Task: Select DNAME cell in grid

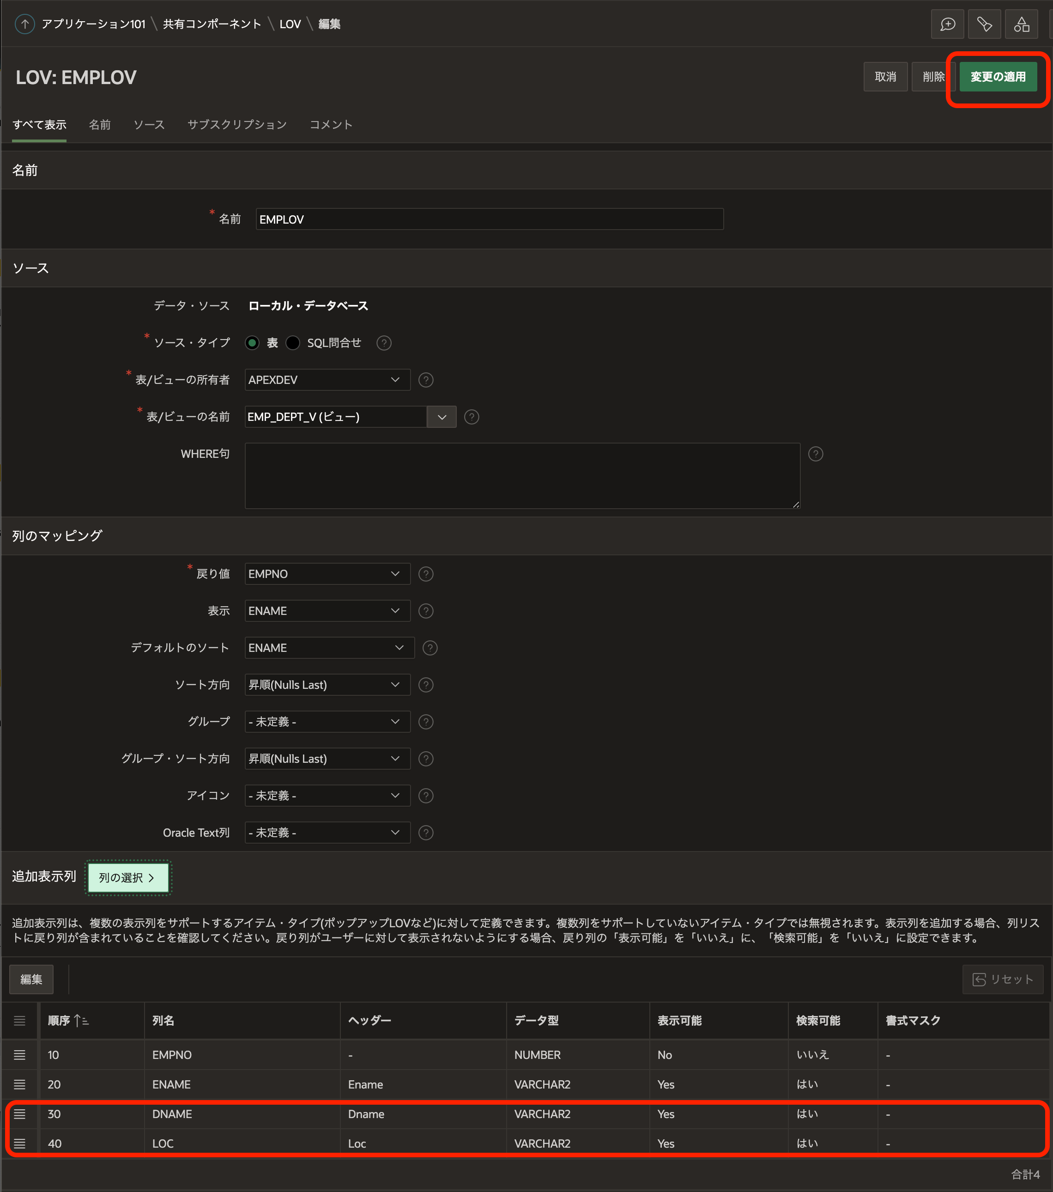Action: click(x=242, y=1114)
